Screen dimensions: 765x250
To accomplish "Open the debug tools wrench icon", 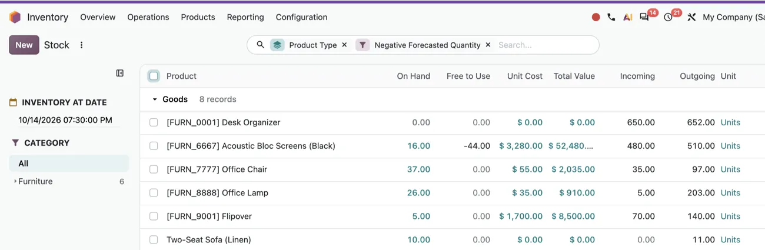I will click(691, 17).
